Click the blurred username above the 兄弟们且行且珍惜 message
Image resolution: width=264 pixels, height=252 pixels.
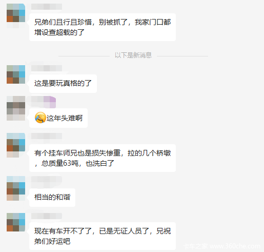click(x=47, y=7)
